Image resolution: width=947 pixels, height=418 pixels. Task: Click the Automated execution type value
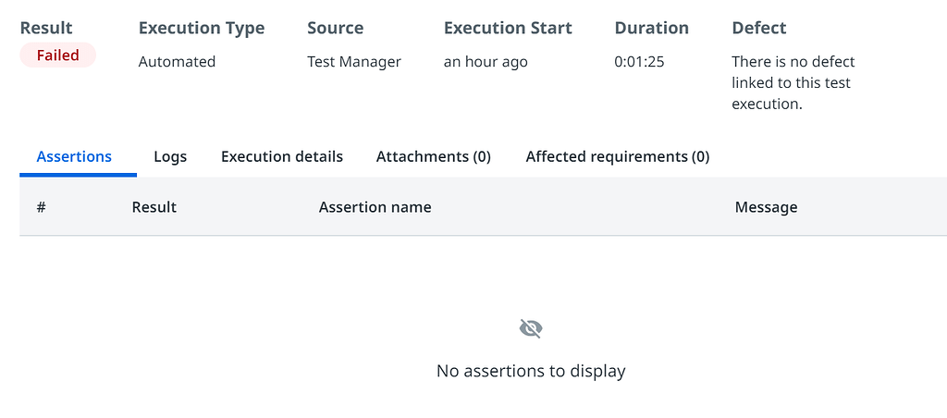tap(177, 62)
